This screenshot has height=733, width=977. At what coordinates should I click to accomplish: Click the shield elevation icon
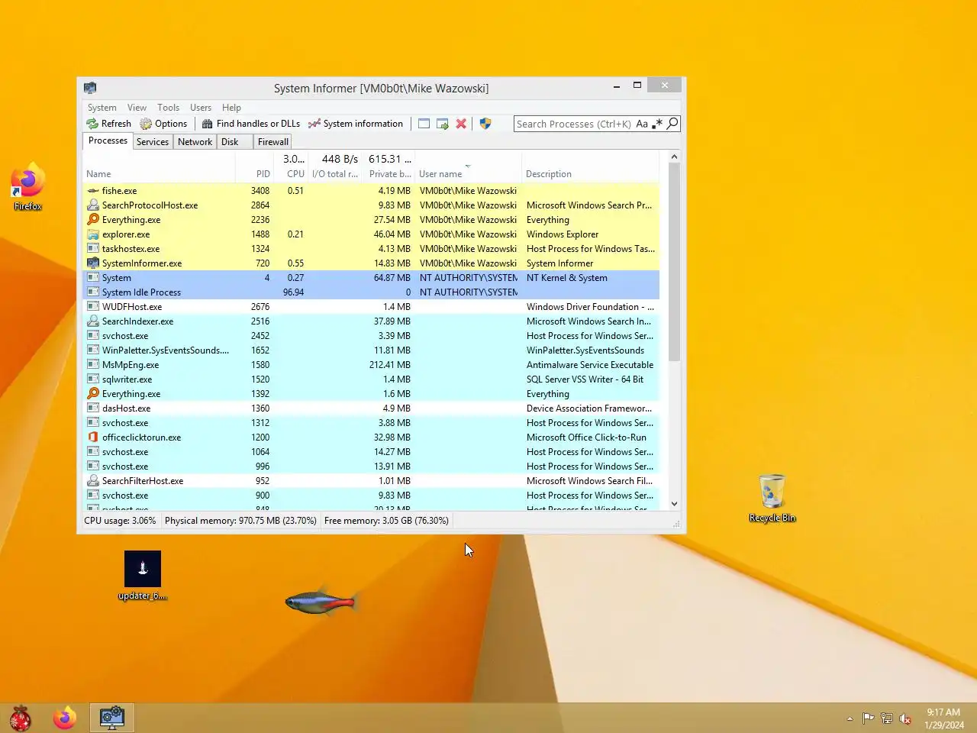pyautogui.click(x=485, y=124)
